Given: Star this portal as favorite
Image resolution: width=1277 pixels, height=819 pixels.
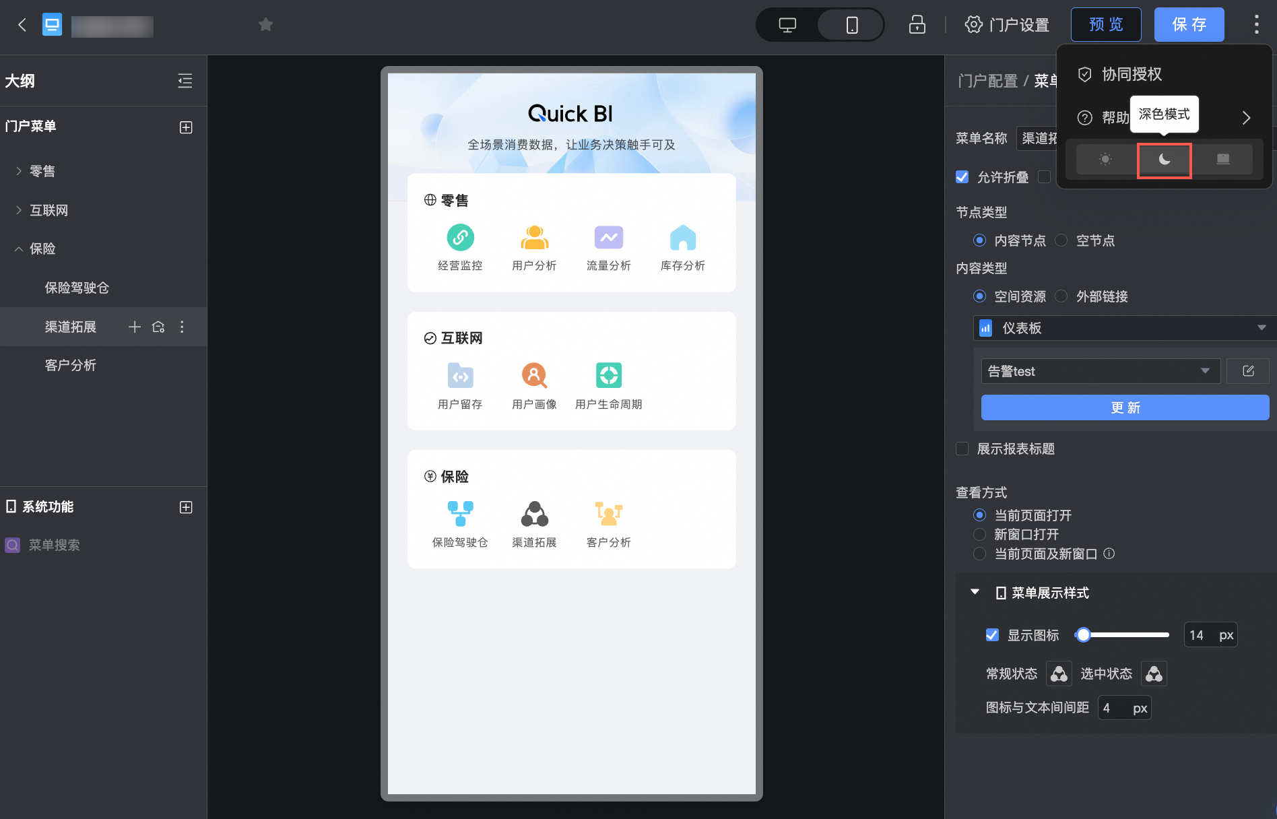Looking at the screenshot, I should (266, 25).
